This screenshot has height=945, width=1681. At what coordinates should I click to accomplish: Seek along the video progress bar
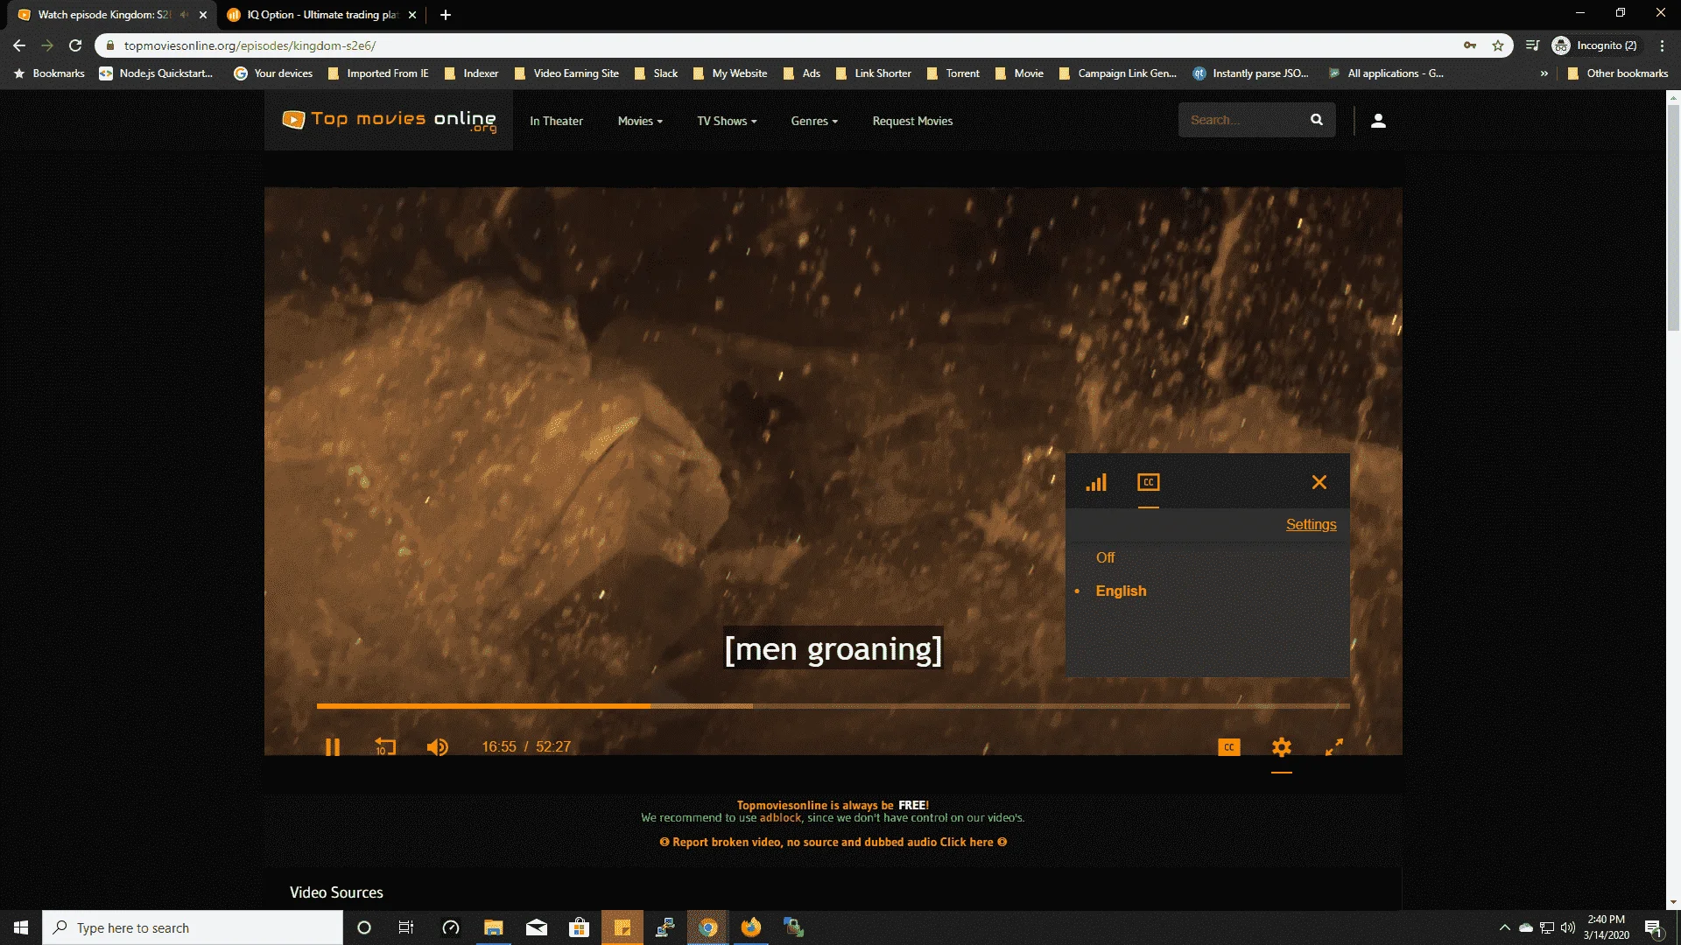click(833, 705)
